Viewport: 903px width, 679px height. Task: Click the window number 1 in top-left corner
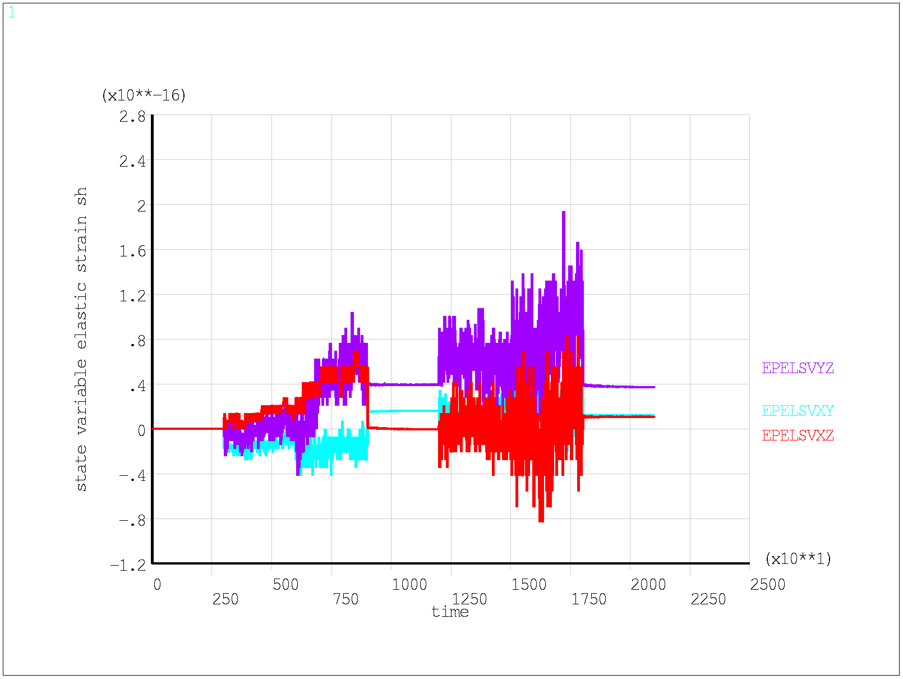12,13
